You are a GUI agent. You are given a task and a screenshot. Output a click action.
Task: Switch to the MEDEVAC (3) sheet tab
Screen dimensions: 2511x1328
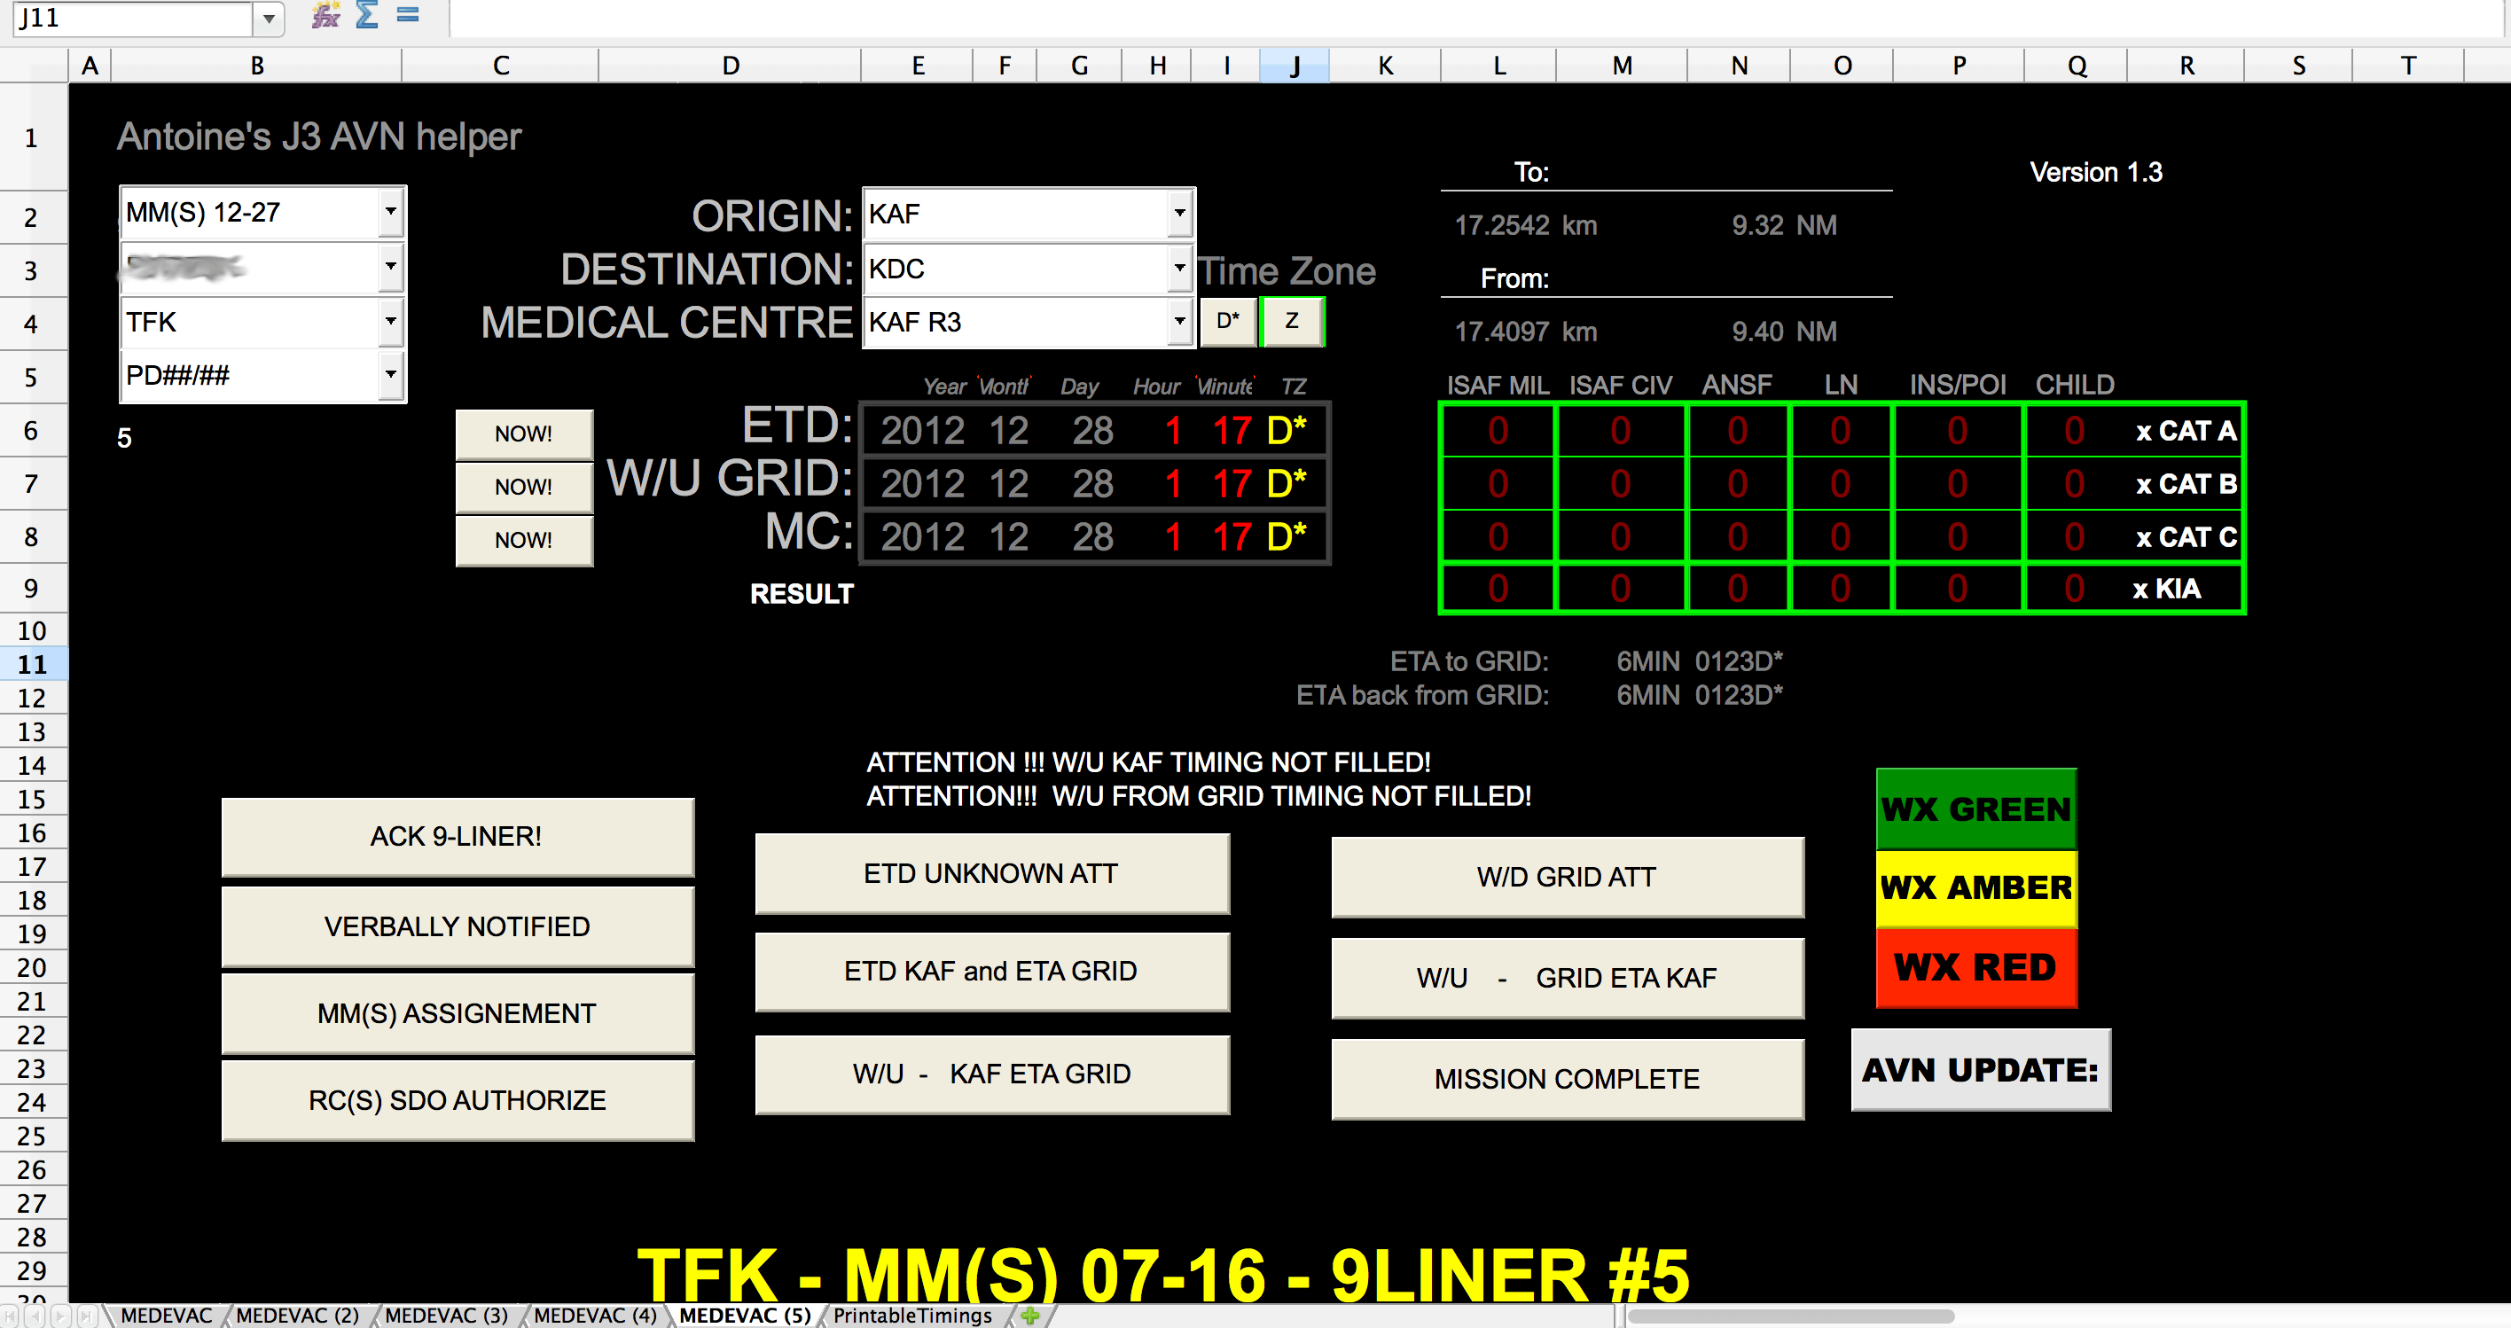coord(447,1316)
